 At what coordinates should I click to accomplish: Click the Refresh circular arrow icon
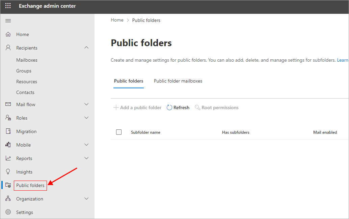[169, 107]
